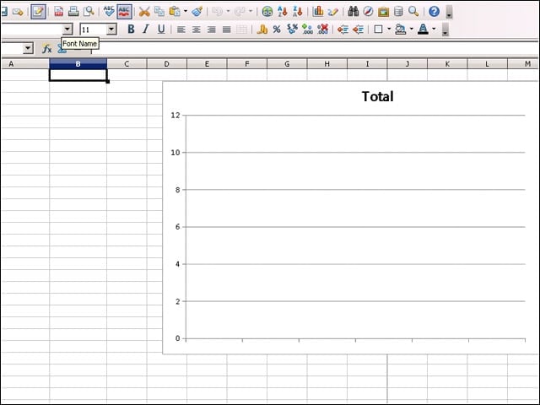Toggle AutoSpellcheck on the toolbar
This screenshot has width=540, height=405.
tap(124, 12)
